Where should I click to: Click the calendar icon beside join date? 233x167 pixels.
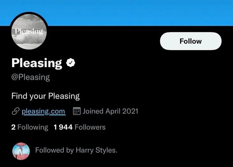77,111
